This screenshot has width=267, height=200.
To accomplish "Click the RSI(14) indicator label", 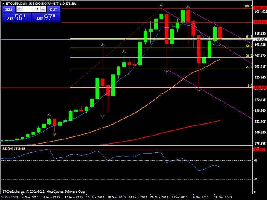I will [14, 148].
